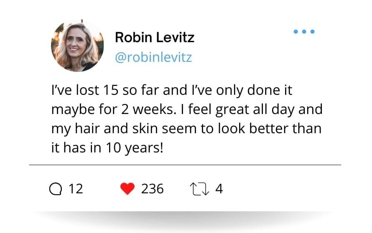Click the line beginning "maybe for 2 weeks"
The width and height of the screenshot is (372, 233).
pos(187,110)
